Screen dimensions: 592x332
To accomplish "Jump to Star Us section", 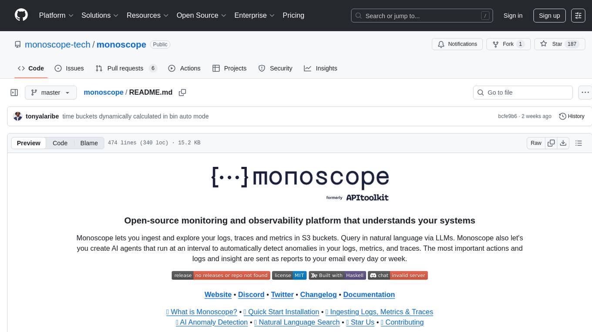I will pos(360,322).
